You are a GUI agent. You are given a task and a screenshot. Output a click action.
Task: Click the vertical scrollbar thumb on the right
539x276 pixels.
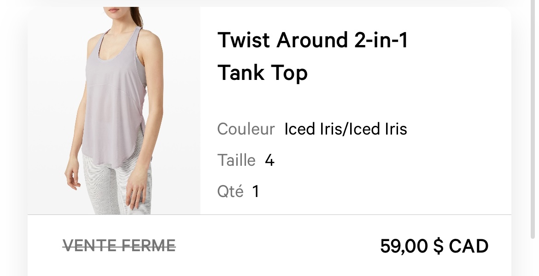click(533, 119)
